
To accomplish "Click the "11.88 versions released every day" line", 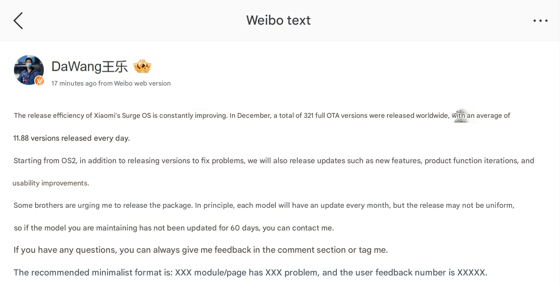I will (72, 138).
